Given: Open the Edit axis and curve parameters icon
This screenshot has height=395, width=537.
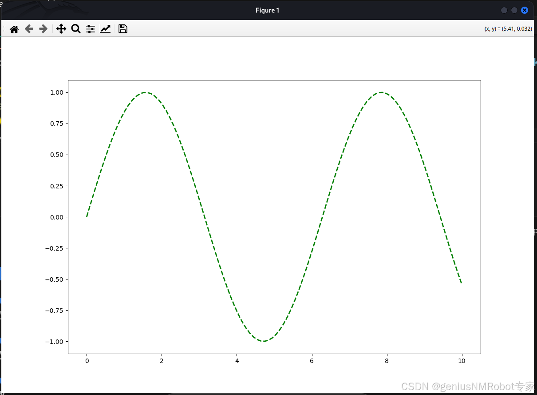Looking at the screenshot, I should (x=105, y=29).
